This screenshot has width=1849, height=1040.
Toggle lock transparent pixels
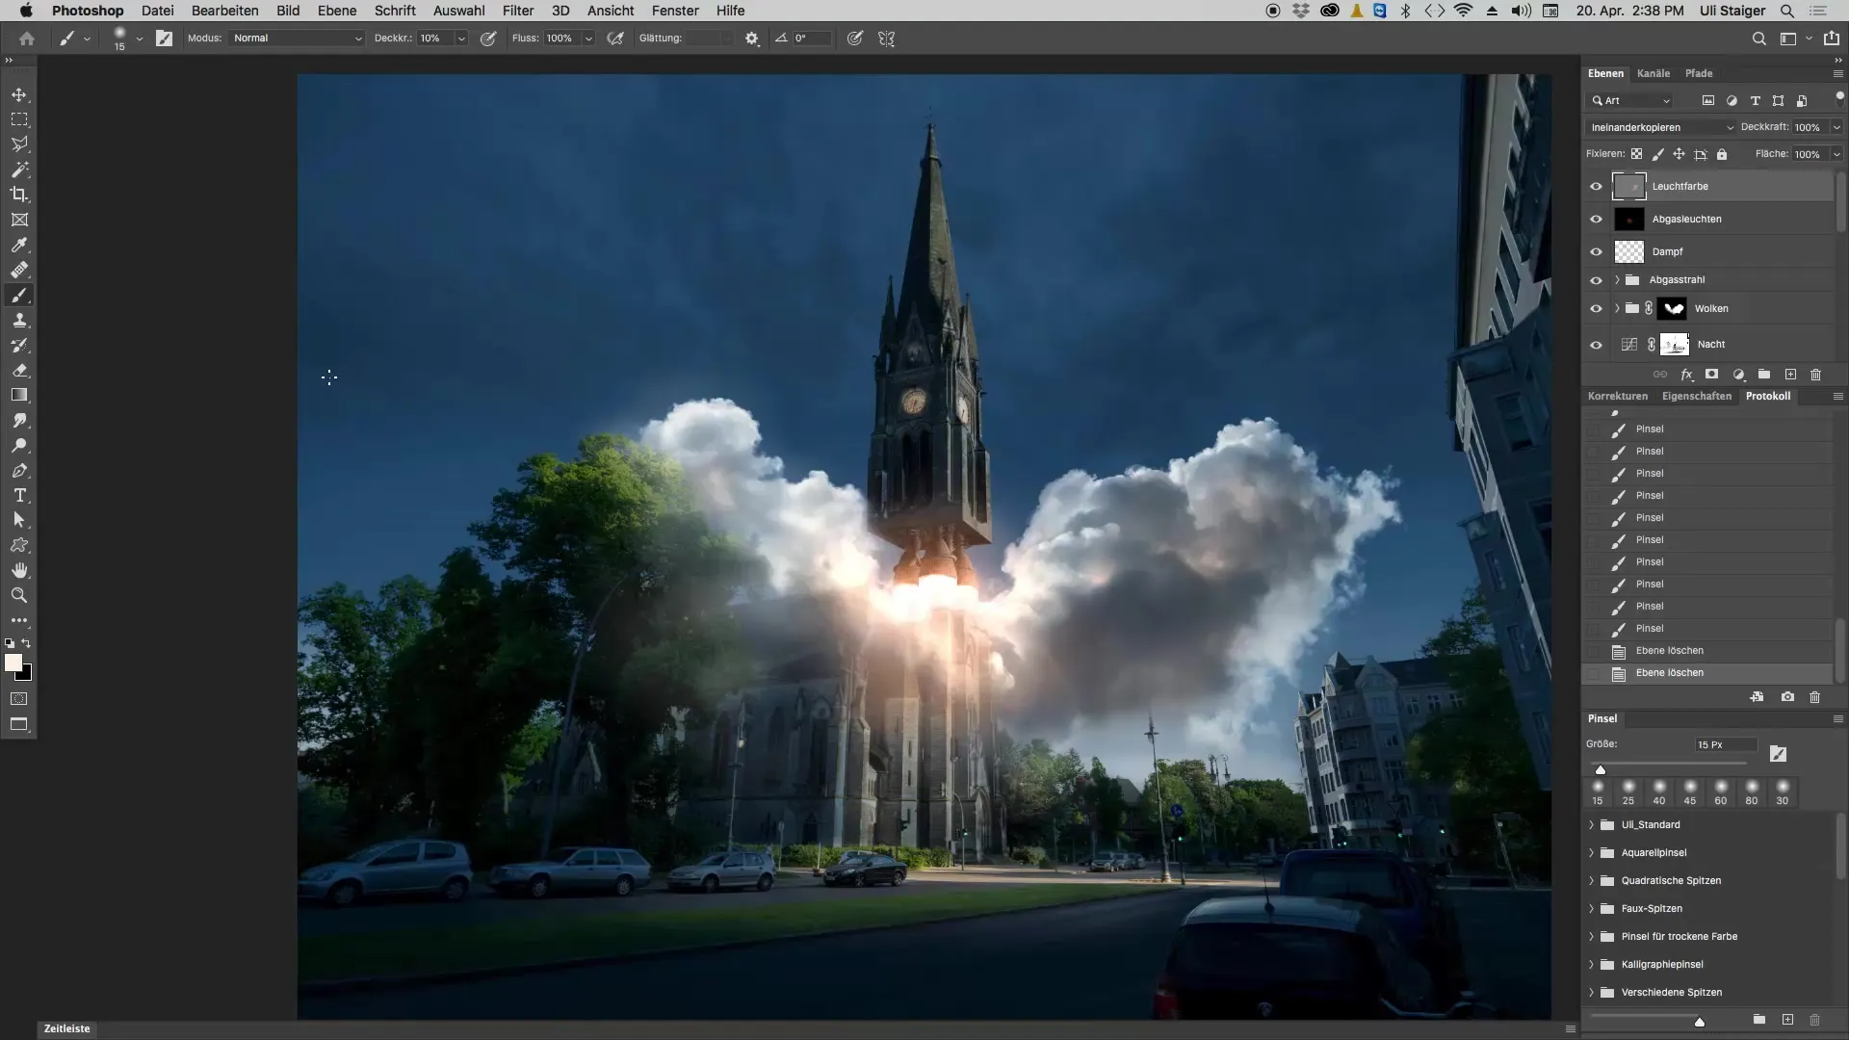[x=1636, y=154]
